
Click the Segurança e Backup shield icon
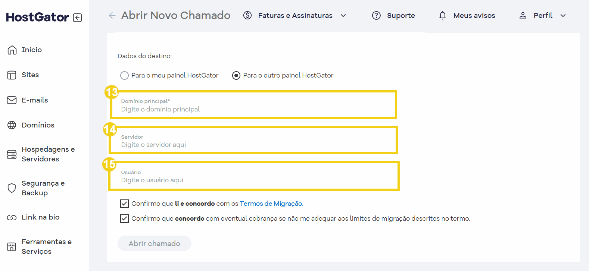(x=12, y=188)
